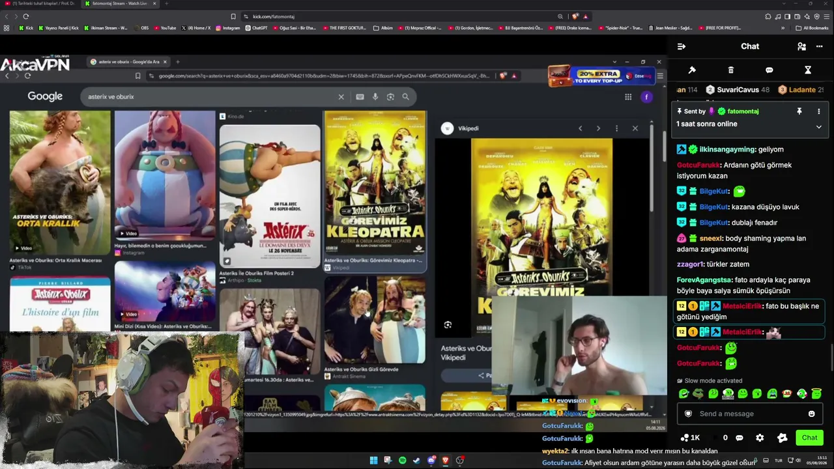Send the Pepe sunglasses emote
This screenshot has height=469, width=834.
point(698,393)
